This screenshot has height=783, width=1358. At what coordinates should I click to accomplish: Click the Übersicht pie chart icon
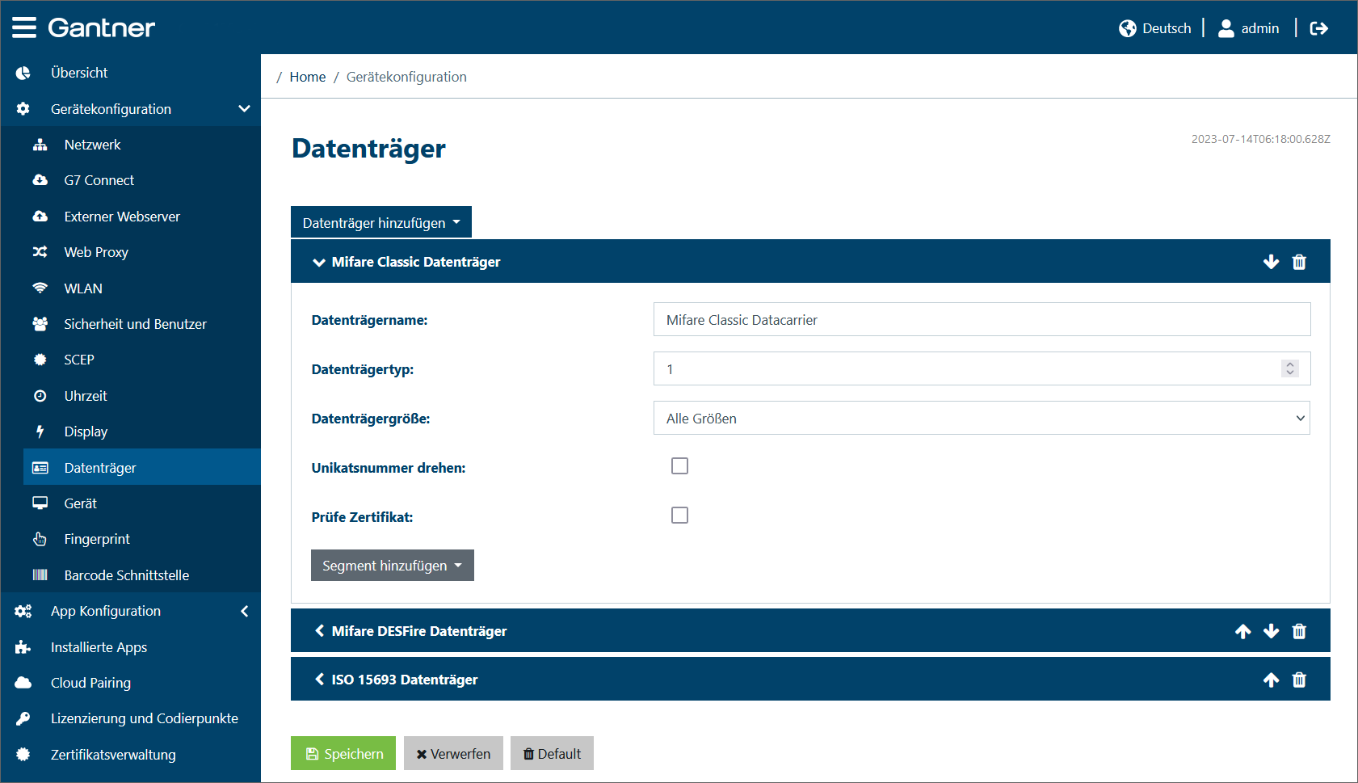coord(23,73)
